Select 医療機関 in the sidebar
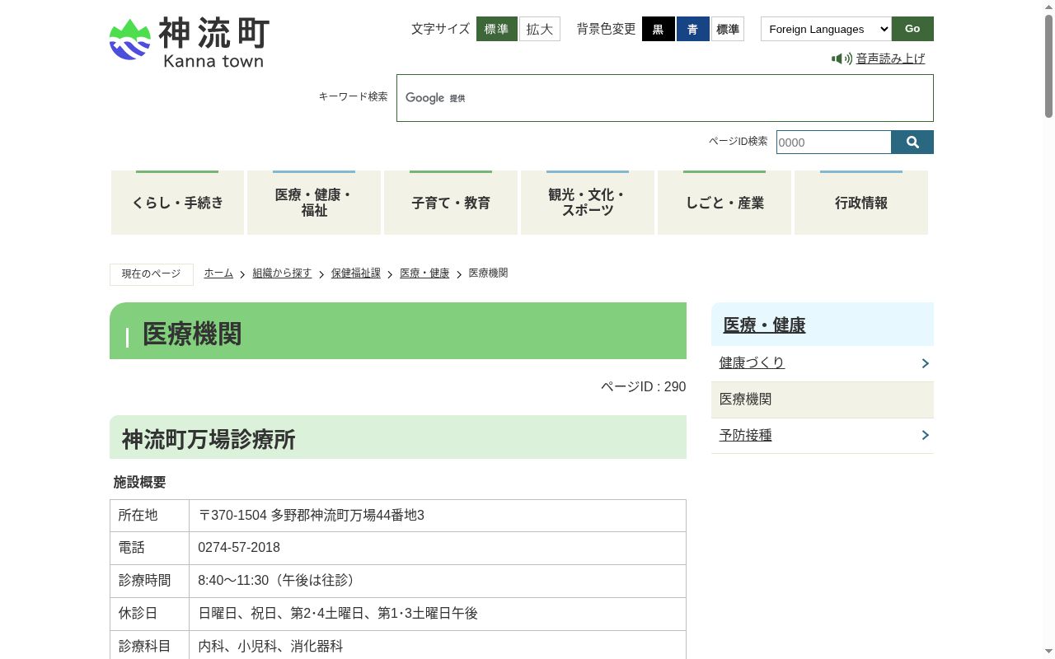Image resolution: width=1055 pixels, height=659 pixels. click(x=823, y=400)
